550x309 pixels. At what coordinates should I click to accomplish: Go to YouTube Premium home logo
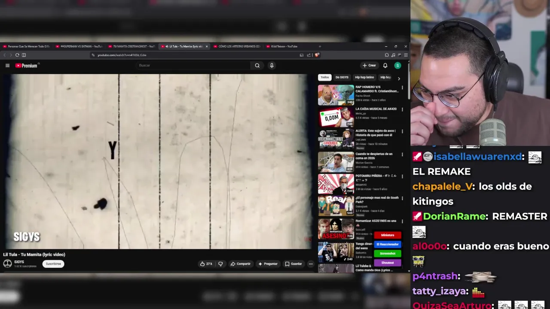point(27,66)
